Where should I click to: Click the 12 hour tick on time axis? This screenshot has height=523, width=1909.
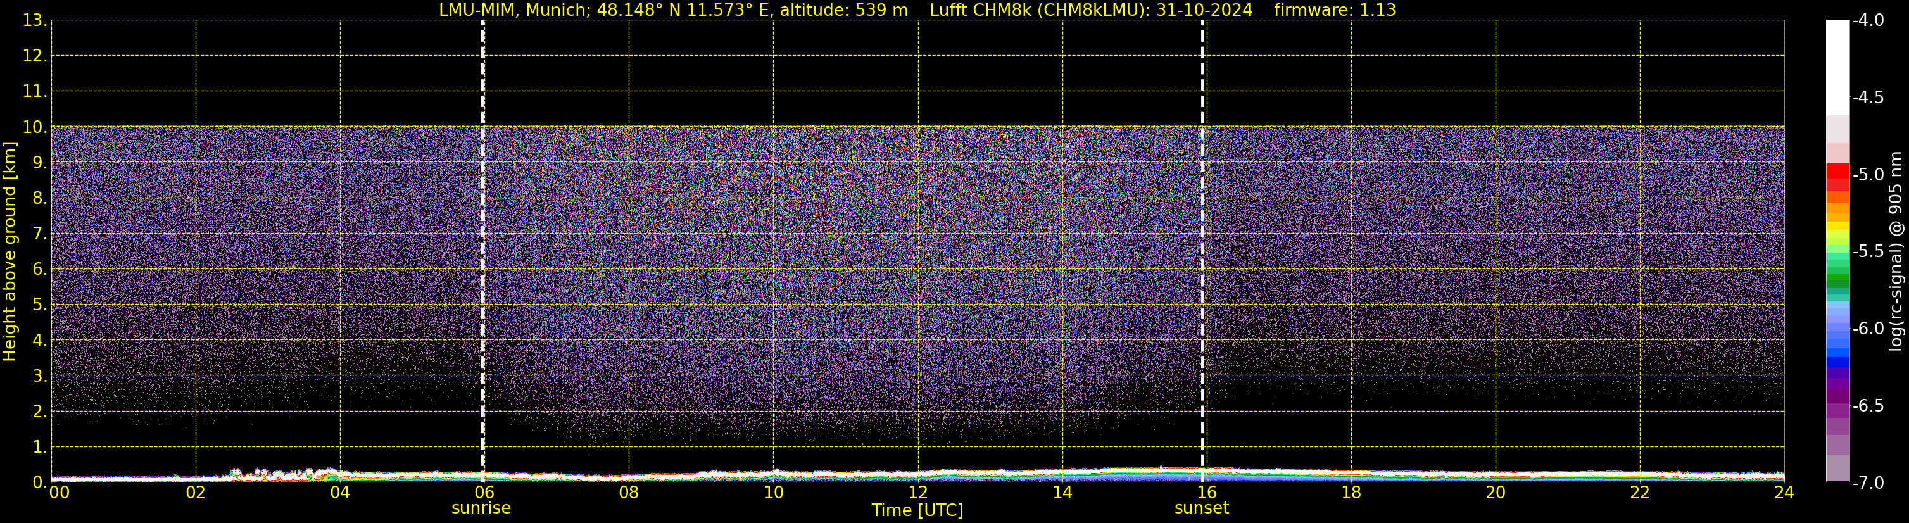click(917, 493)
